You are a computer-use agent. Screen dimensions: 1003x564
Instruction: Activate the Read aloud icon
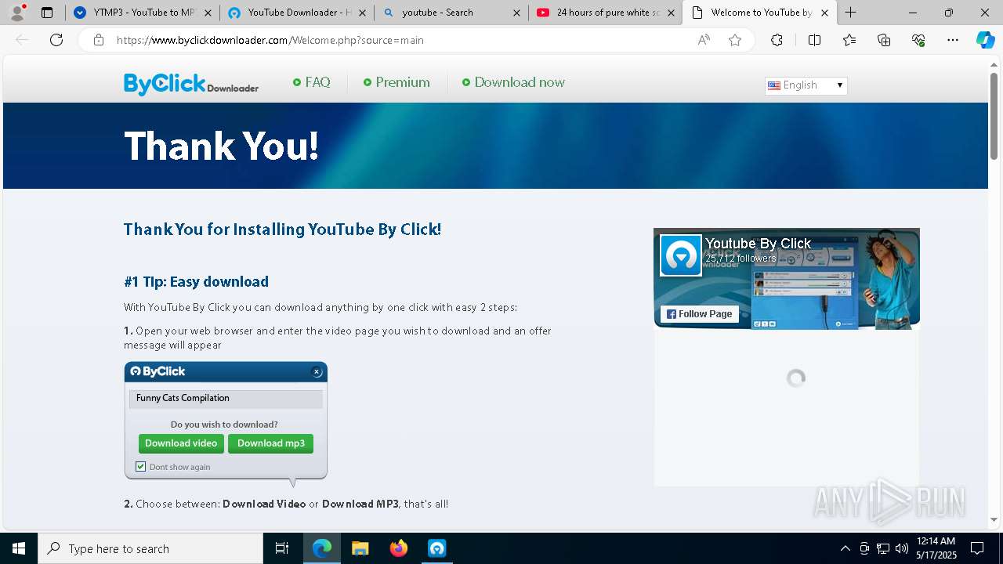click(704, 40)
